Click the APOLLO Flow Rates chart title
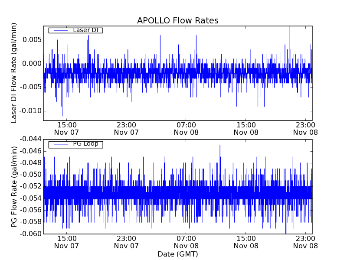Screen dimensions: 347x260 click(177, 21)
